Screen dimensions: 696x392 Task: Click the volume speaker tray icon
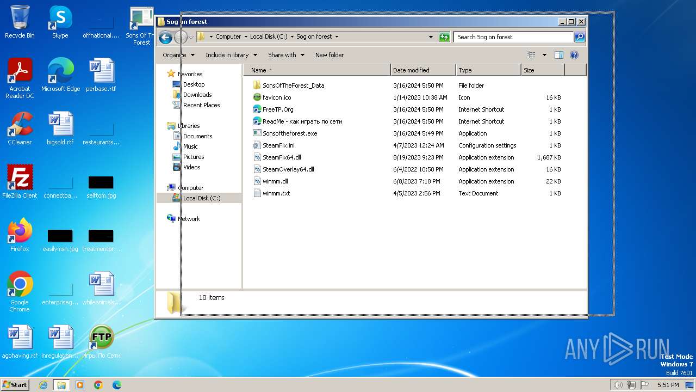pos(618,385)
